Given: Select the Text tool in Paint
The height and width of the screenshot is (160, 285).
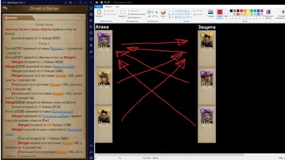Looking at the screenshot, I should coord(156,12).
